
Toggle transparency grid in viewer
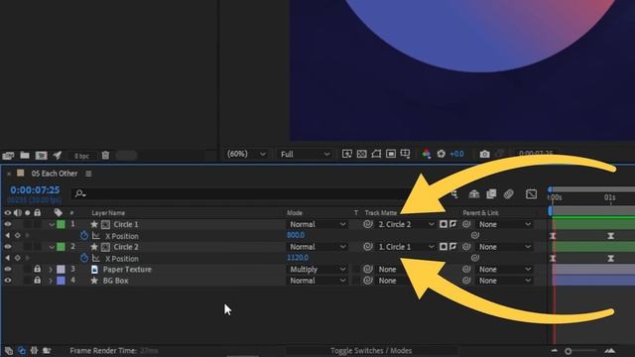(x=361, y=154)
